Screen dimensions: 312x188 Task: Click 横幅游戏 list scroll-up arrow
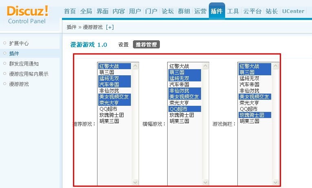tap(206, 66)
